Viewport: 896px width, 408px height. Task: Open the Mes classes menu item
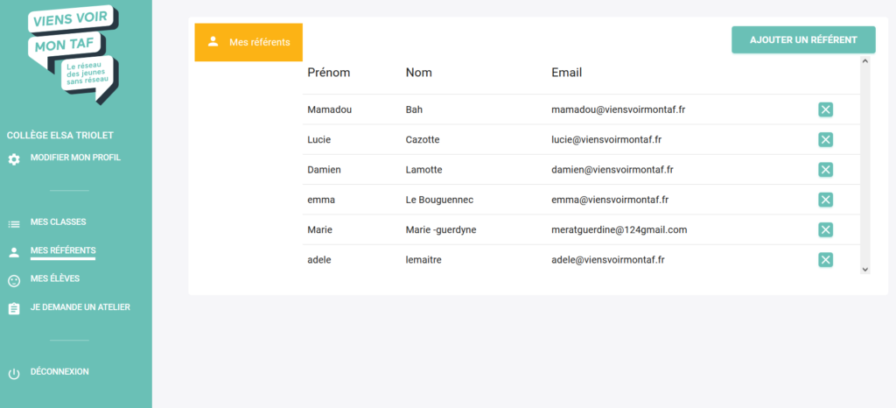(x=59, y=222)
